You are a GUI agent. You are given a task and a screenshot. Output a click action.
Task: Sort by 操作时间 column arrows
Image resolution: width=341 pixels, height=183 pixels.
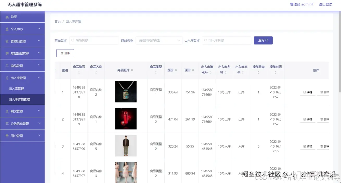(x=276, y=73)
